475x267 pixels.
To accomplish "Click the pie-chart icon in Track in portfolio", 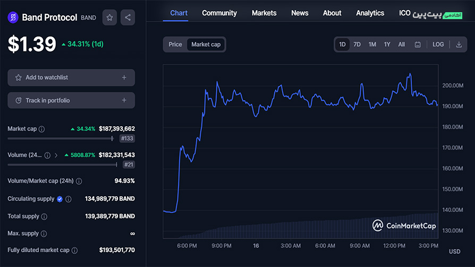I will (19, 100).
